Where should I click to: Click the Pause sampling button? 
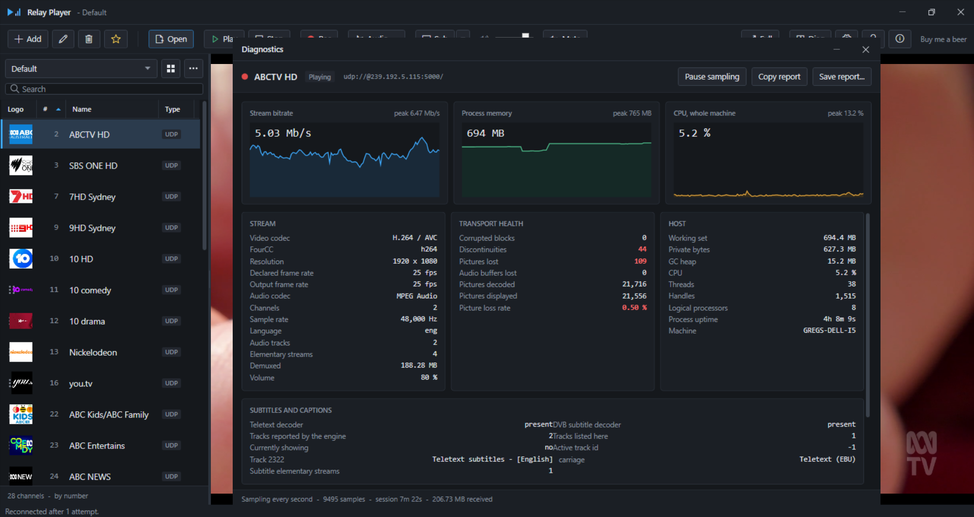[712, 77]
